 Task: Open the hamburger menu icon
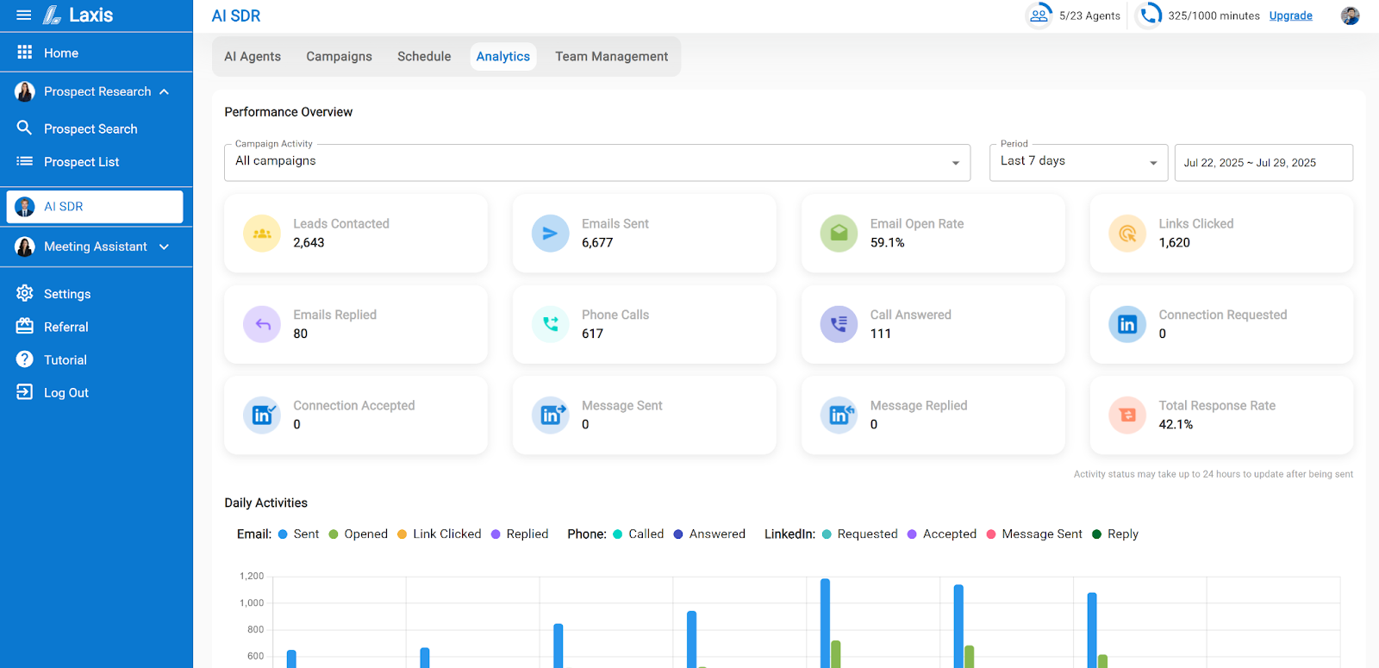24,16
